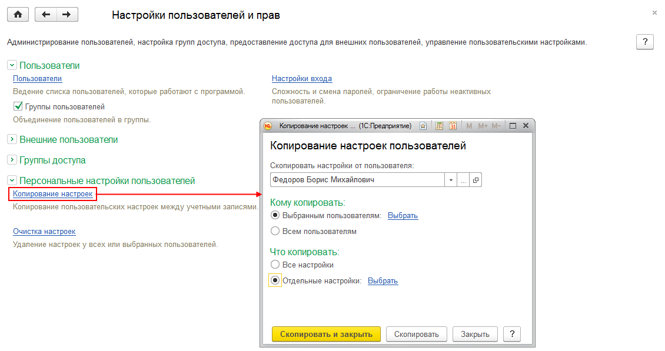Toggle the Группы пользователей checkbox
The height and width of the screenshot is (351, 665).
[18, 106]
